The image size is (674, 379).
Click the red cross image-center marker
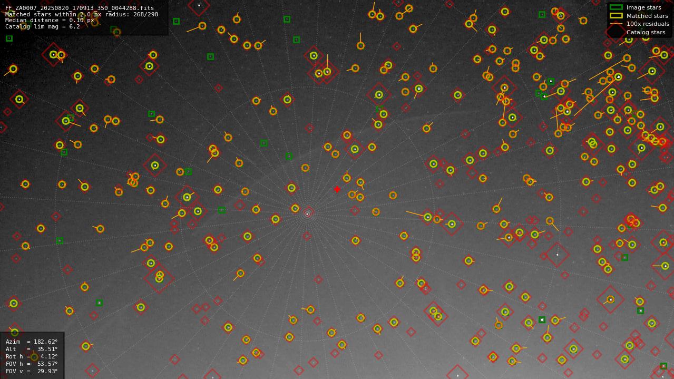tap(337, 189)
